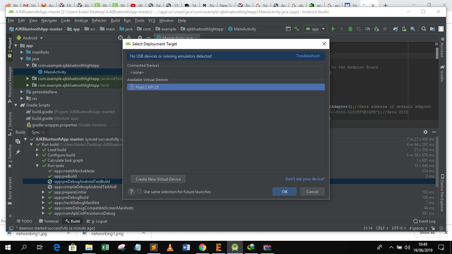Open Word from the Windows taskbar
This screenshot has width=452, height=254.
click(186, 247)
